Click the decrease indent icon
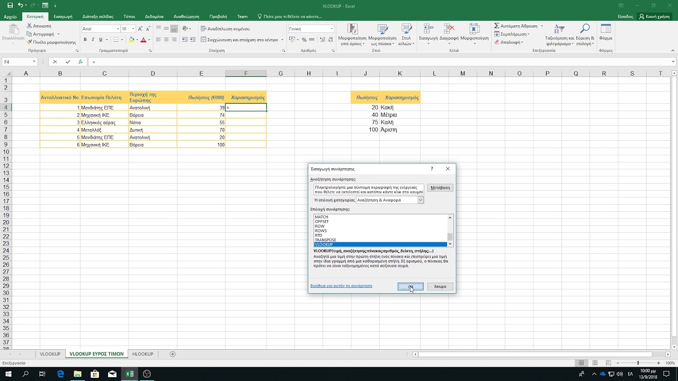This screenshot has width=678, height=381. [184, 40]
